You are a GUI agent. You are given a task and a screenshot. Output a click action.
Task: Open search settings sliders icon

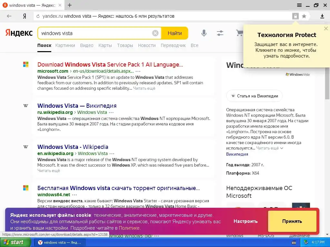click(220, 33)
